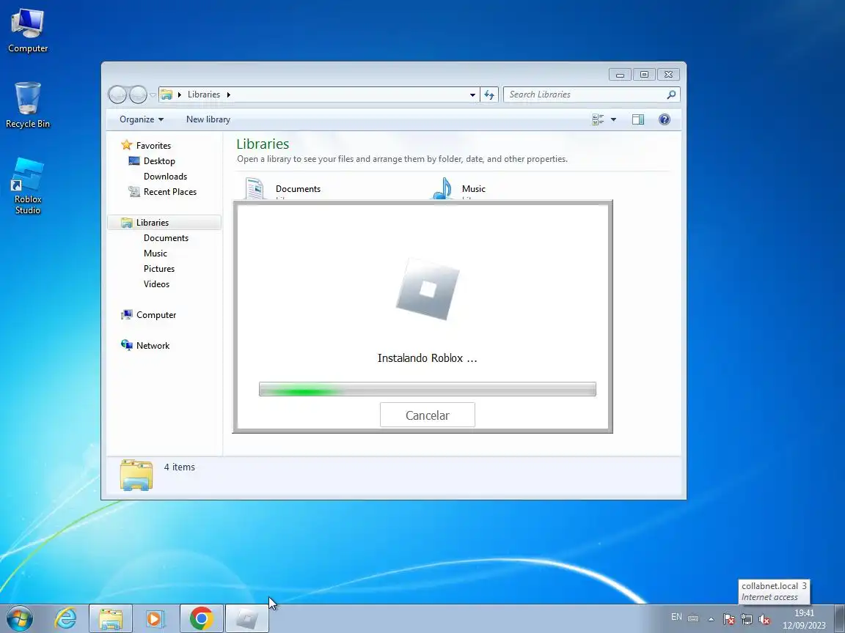The image size is (845, 633).
Task: Open the view options dropdown arrow
Action: tap(613, 119)
